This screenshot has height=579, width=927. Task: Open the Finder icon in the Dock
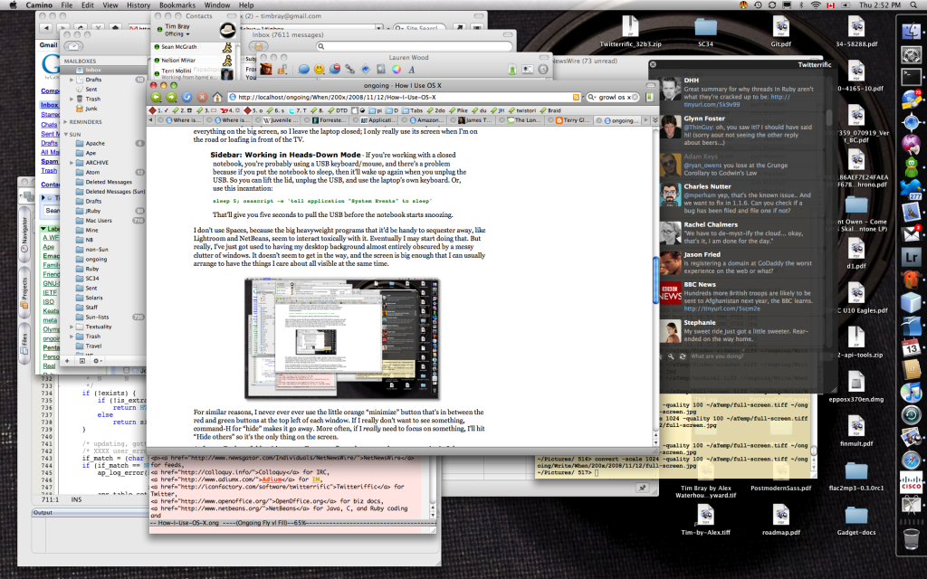[x=912, y=32]
